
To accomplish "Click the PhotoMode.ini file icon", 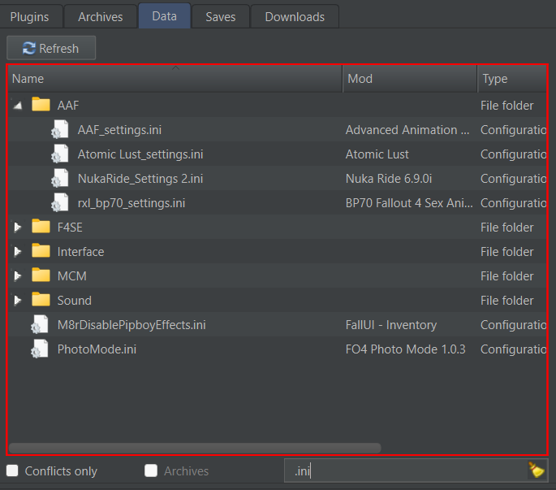I will tap(40, 349).
